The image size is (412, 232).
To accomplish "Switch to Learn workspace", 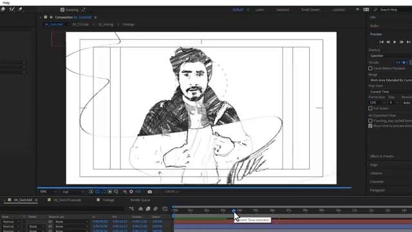I will (x=259, y=10).
